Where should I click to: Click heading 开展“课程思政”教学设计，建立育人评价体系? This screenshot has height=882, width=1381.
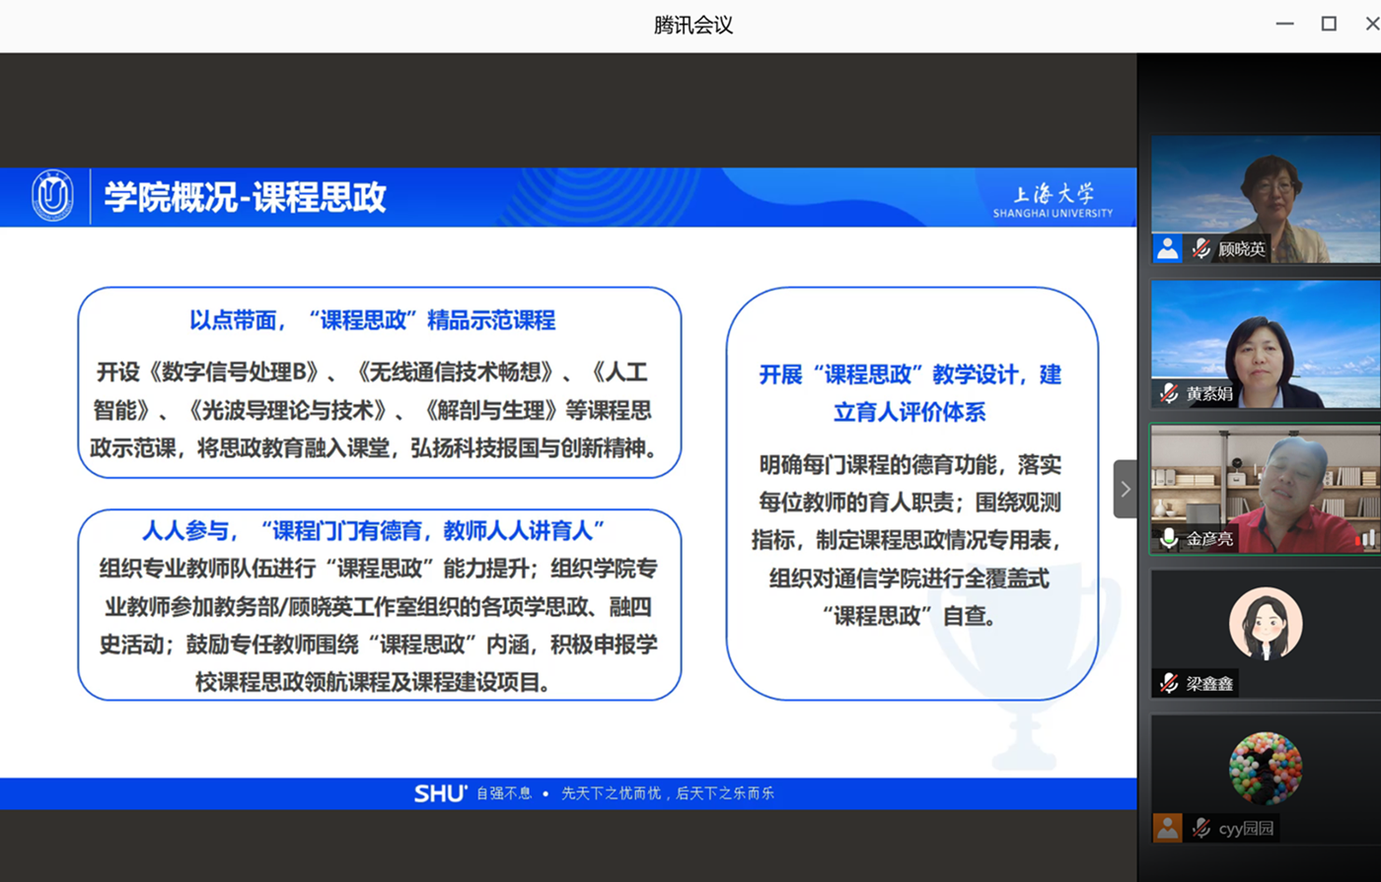[x=910, y=393]
